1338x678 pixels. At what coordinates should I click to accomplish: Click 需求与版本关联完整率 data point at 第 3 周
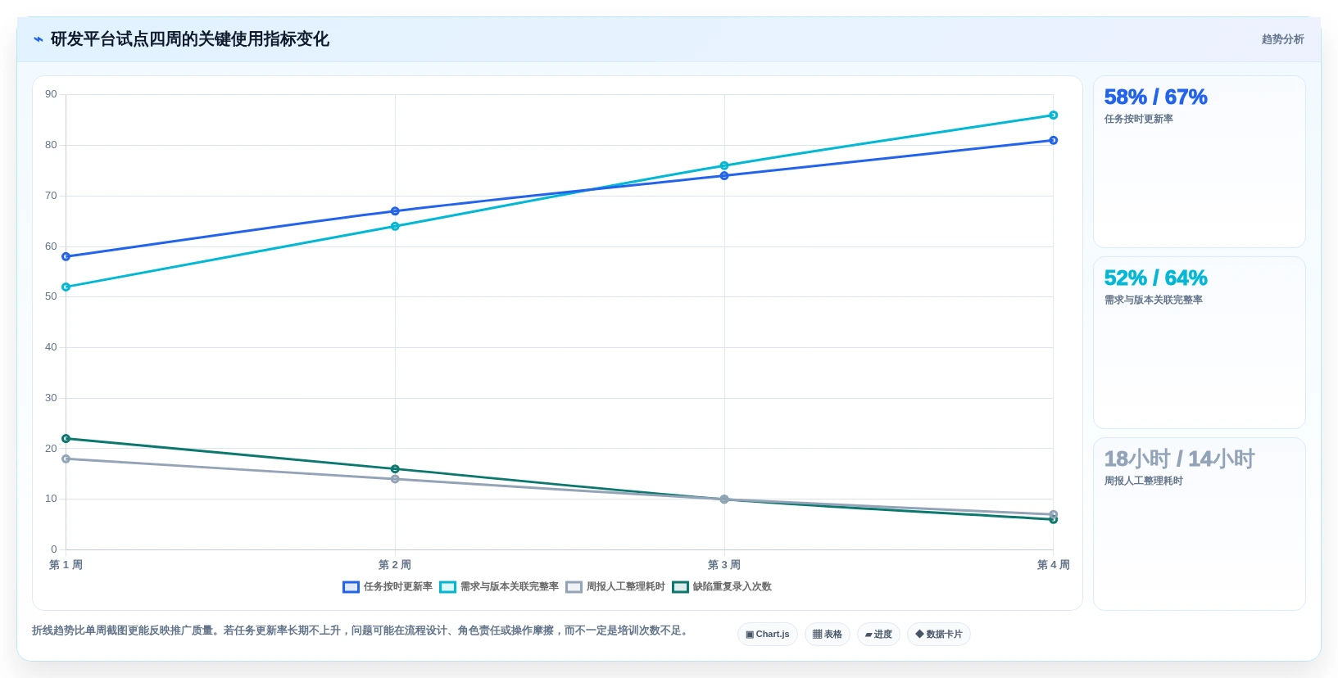click(724, 165)
